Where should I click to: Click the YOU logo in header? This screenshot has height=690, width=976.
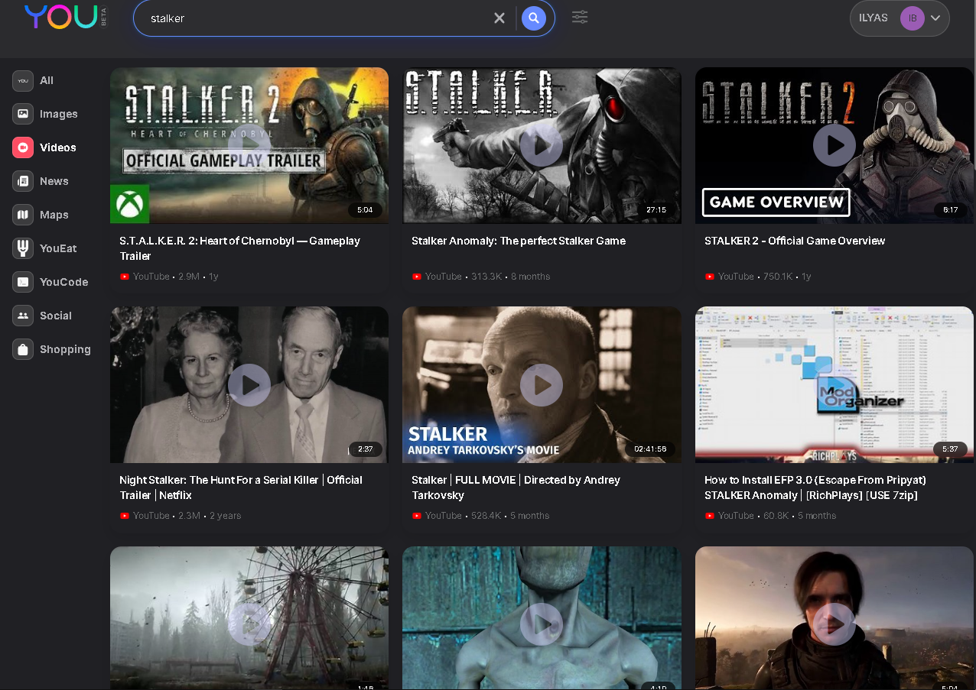tap(60, 17)
